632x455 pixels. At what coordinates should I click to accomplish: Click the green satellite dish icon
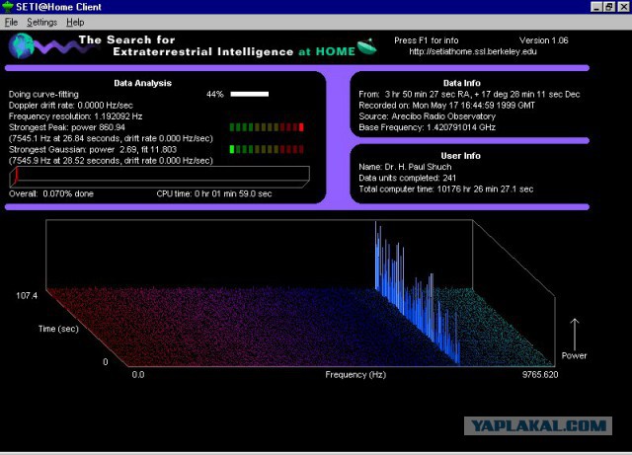tap(366, 46)
